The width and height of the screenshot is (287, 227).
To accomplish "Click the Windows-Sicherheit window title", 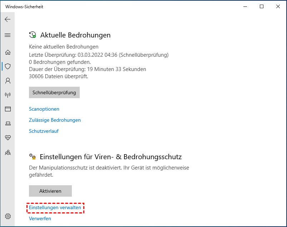I will point(24,7).
